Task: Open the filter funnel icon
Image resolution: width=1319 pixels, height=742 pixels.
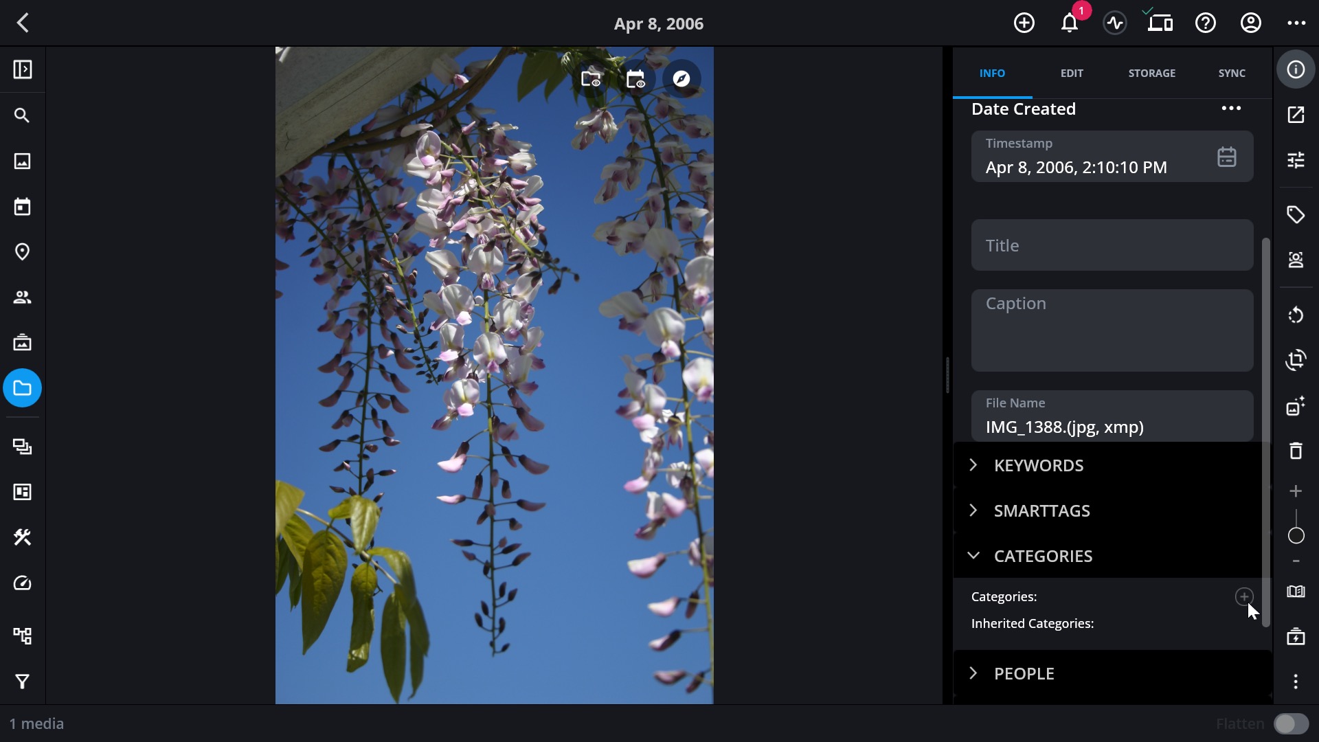Action: point(23,682)
